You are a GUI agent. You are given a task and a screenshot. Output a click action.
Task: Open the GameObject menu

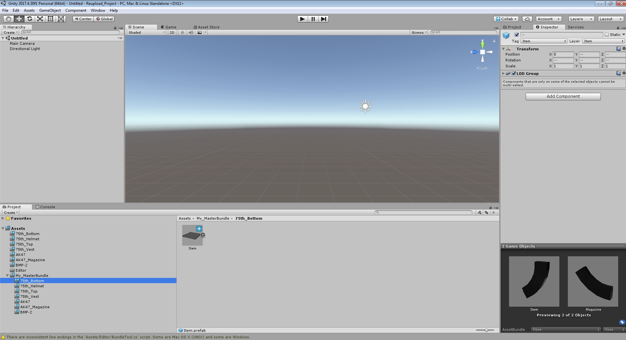pos(50,10)
